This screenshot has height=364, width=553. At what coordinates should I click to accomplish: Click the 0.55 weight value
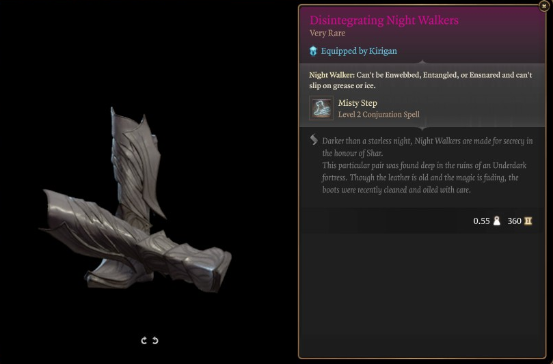481,221
